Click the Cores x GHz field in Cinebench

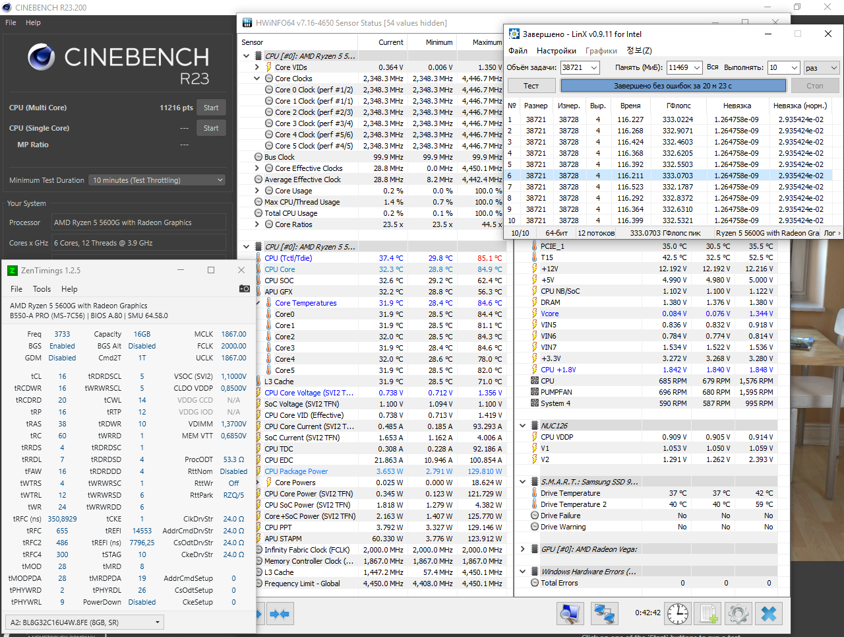pyautogui.click(x=138, y=243)
